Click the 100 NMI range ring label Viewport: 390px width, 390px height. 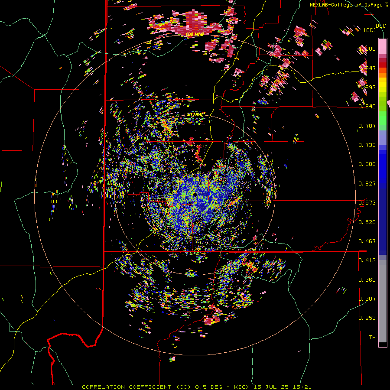(195, 34)
